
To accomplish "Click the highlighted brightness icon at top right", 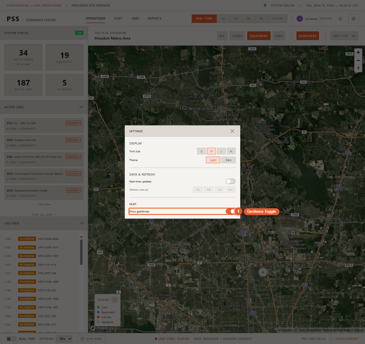I will 353,18.
